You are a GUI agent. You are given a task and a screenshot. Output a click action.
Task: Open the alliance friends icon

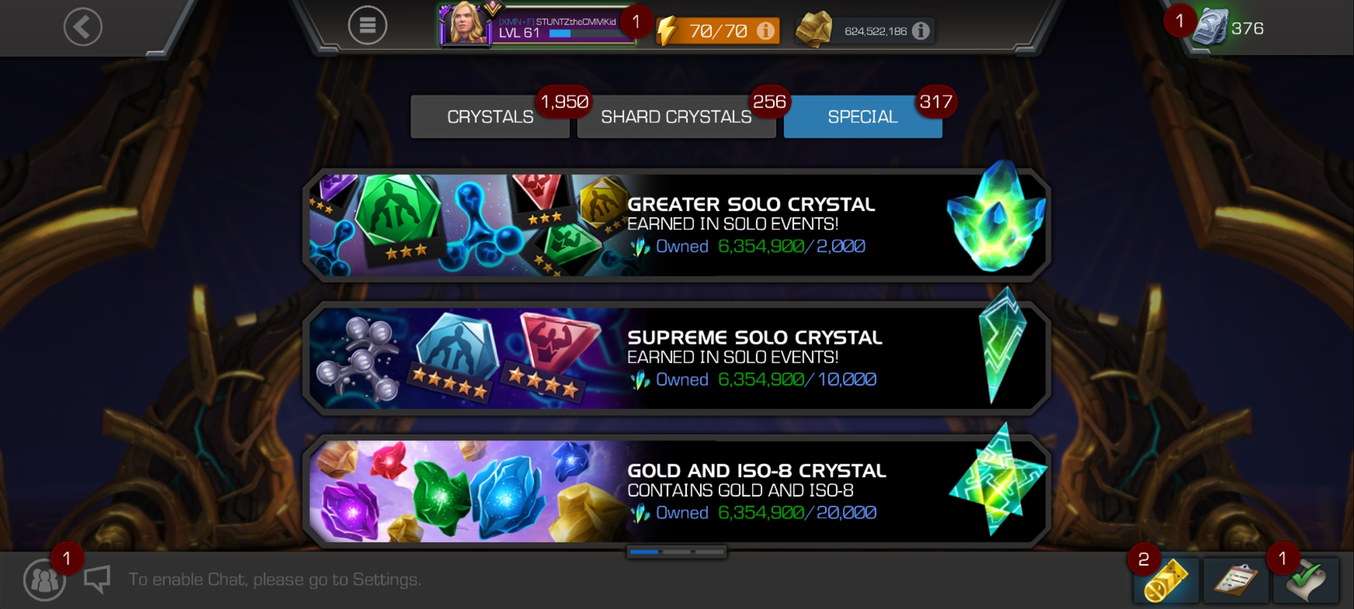44,580
